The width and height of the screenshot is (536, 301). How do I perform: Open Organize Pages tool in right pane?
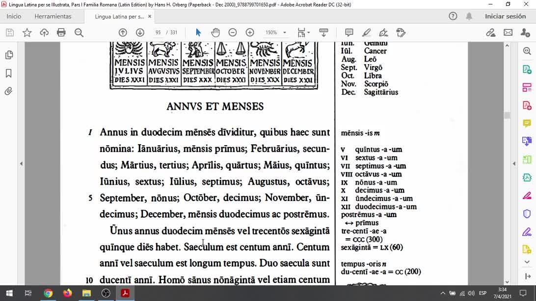527,87
